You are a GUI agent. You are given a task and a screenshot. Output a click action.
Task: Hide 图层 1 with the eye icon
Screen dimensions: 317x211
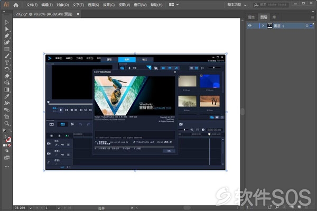click(x=250, y=26)
